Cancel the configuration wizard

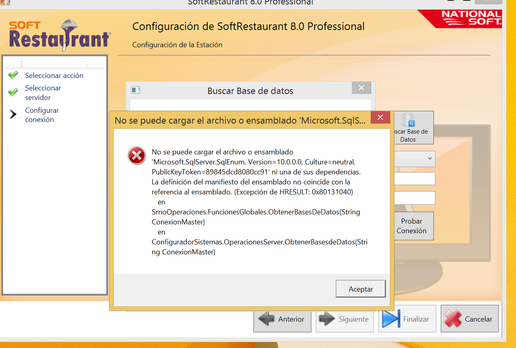pos(470,319)
